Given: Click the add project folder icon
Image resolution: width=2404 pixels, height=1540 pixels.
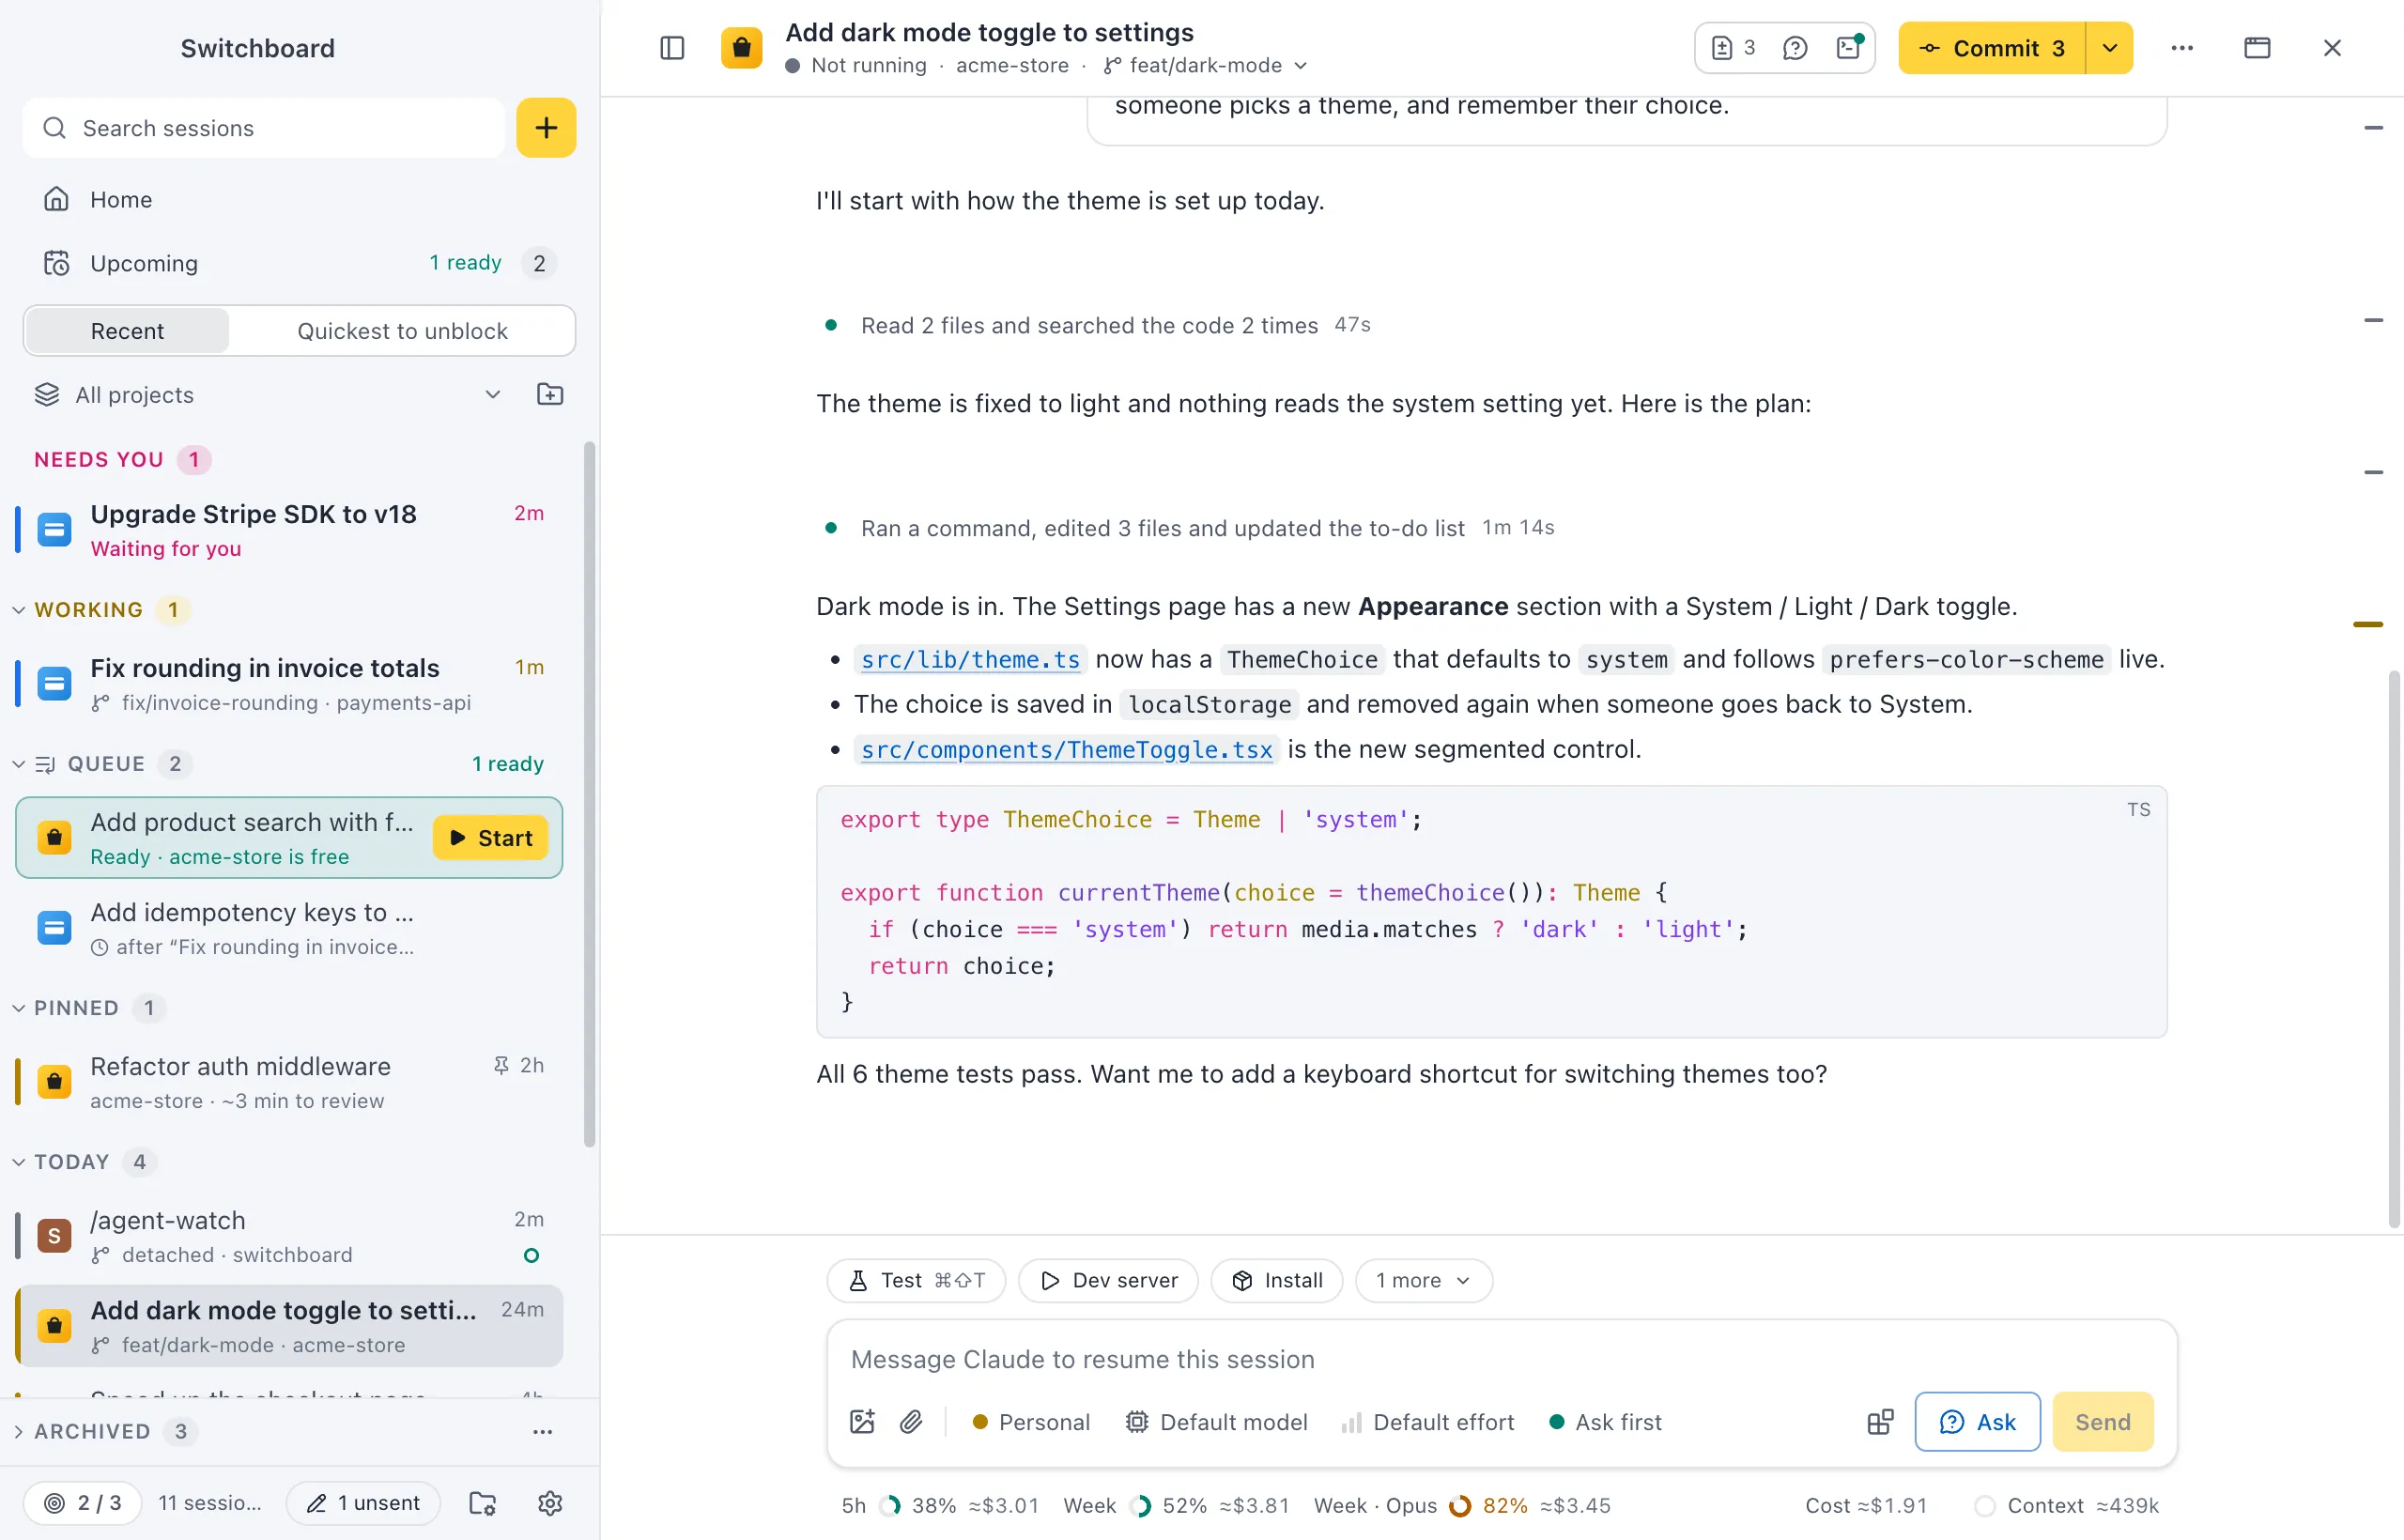Looking at the screenshot, I should point(550,394).
